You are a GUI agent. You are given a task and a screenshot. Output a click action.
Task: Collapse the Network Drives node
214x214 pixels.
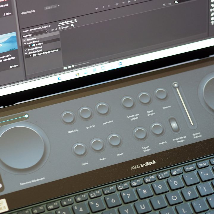[x=26, y=50]
